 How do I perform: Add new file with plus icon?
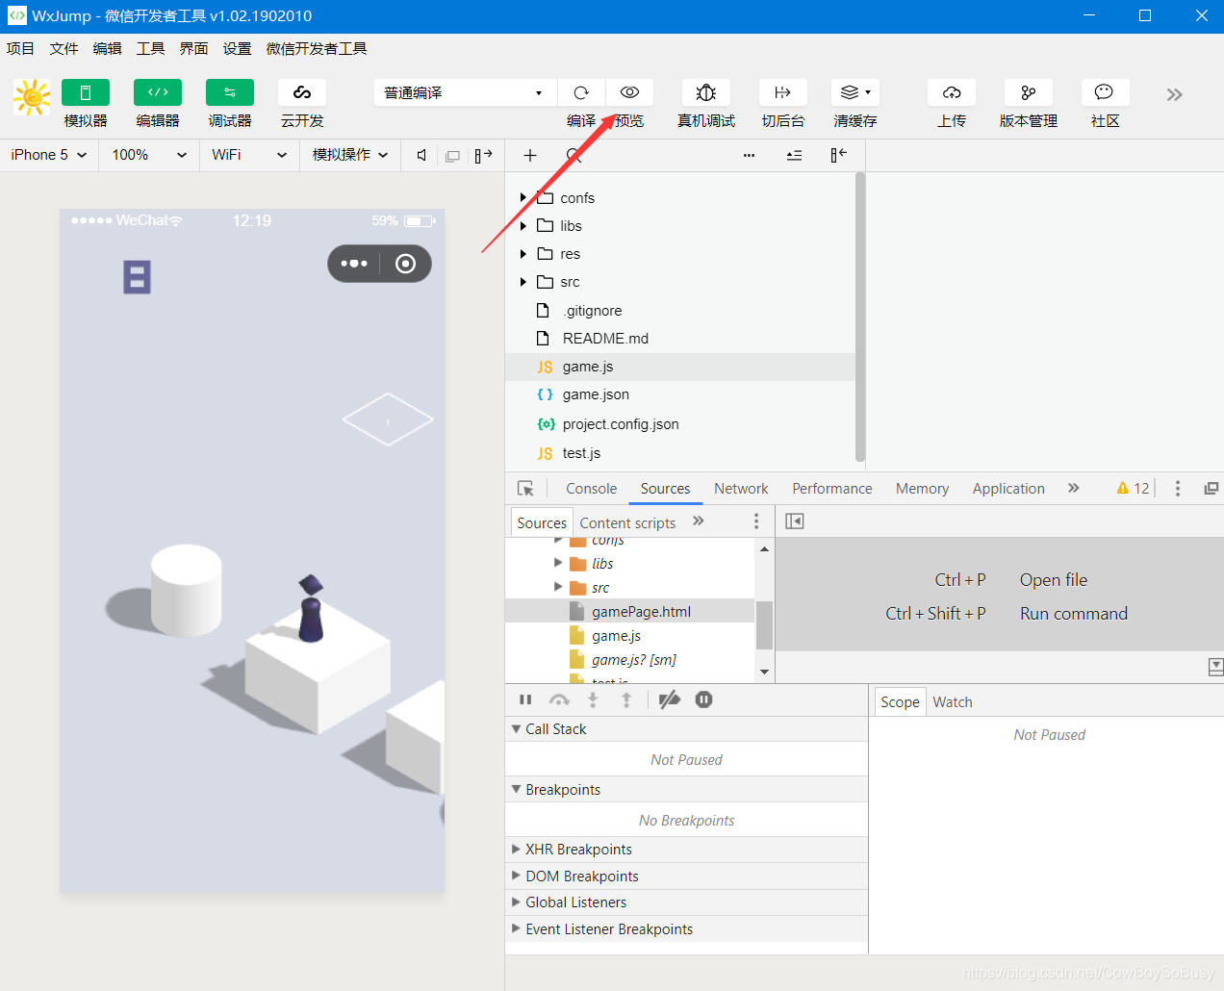tap(529, 155)
